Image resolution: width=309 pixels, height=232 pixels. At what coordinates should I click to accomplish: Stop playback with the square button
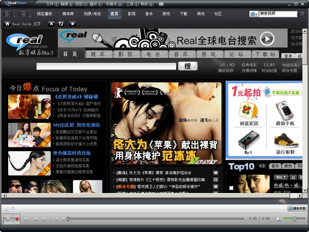[x=36, y=219]
